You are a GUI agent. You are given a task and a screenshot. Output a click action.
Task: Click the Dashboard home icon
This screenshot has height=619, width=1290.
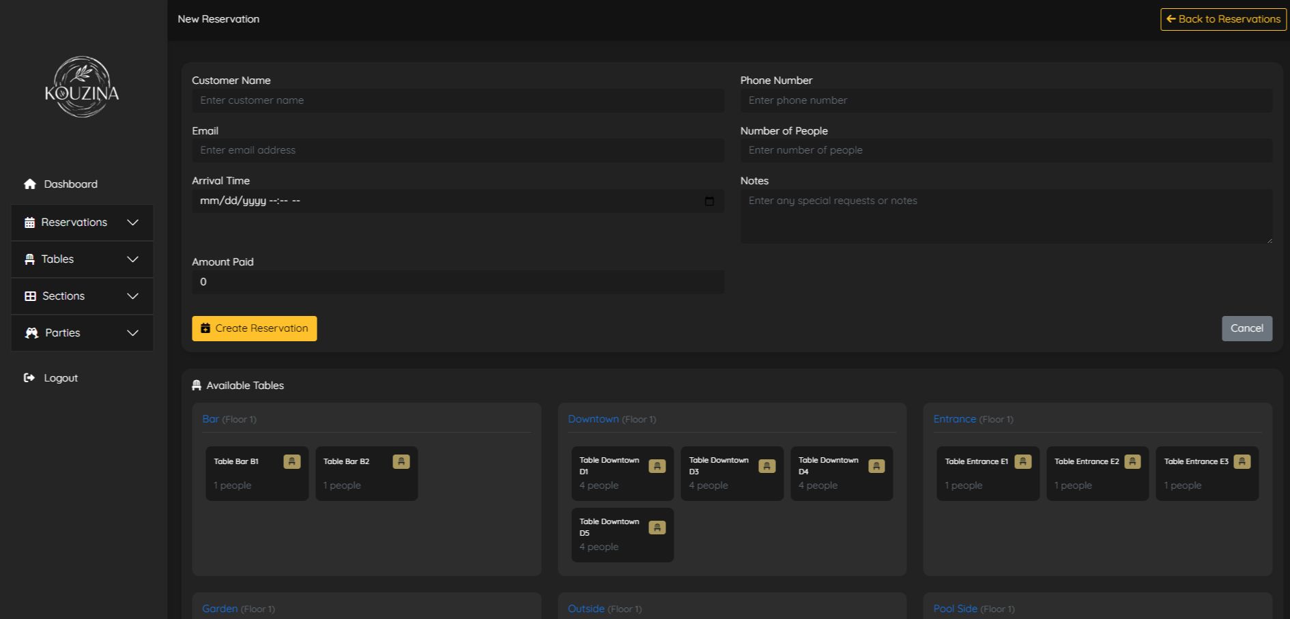[x=30, y=184]
